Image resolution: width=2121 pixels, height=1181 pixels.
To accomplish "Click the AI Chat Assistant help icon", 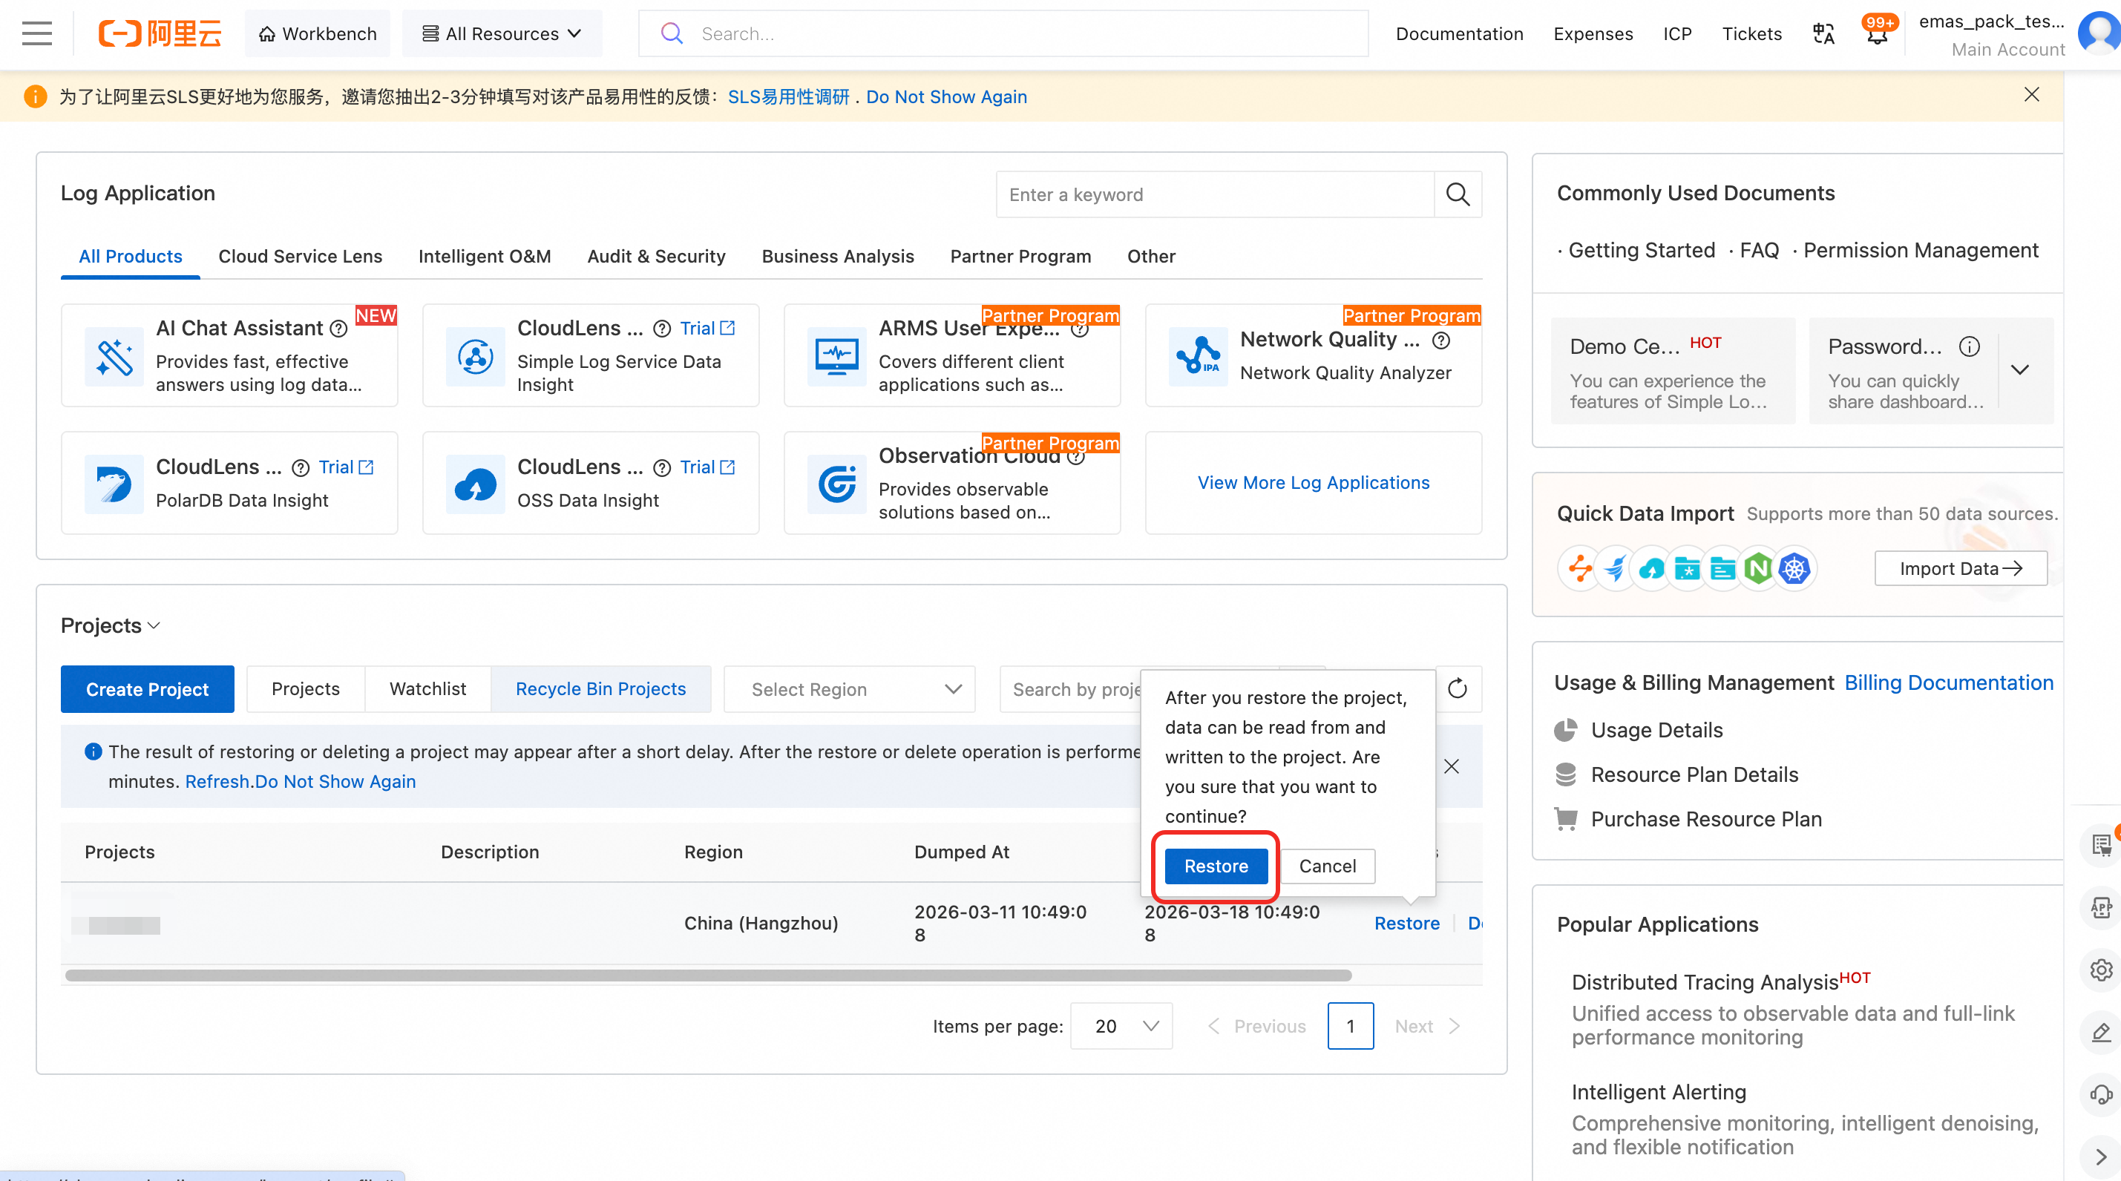I will 338,329.
